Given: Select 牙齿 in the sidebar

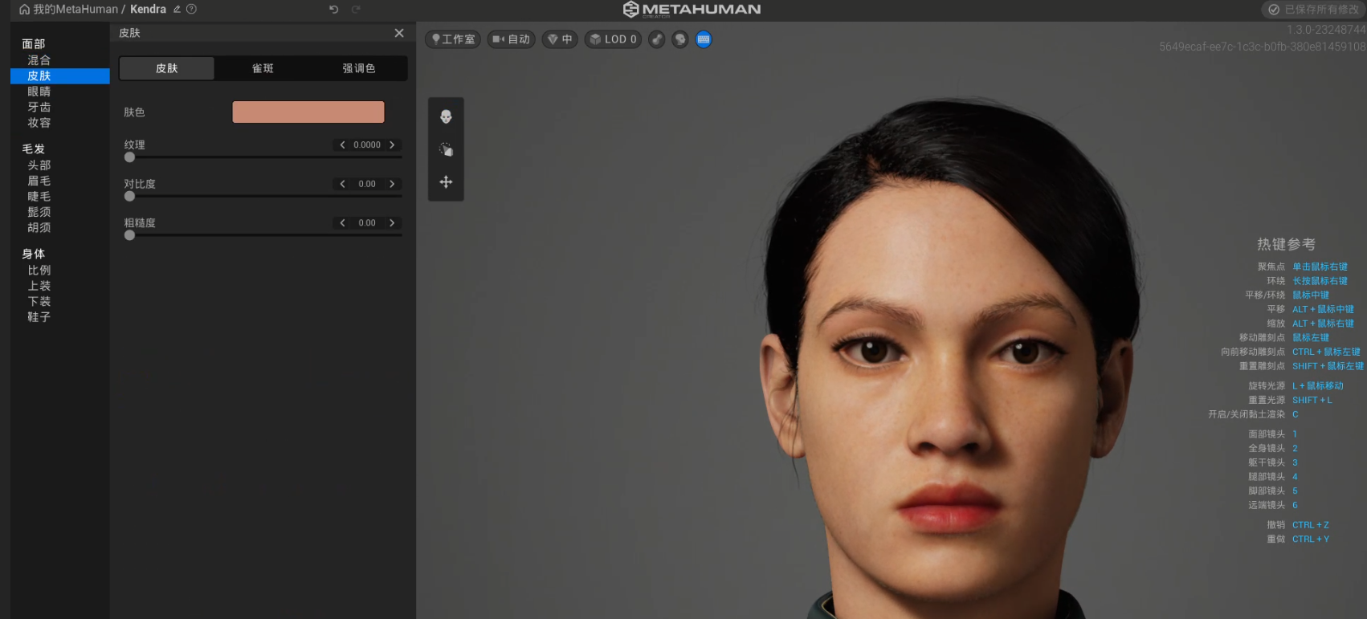Looking at the screenshot, I should 39,107.
